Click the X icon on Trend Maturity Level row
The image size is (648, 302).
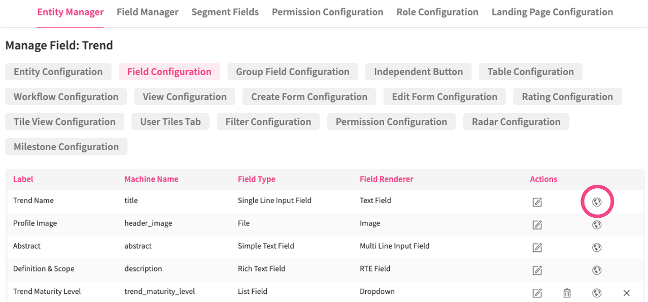click(626, 293)
